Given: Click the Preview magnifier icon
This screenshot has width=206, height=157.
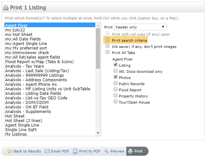Looking at the screenshot, I should [106, 151].
